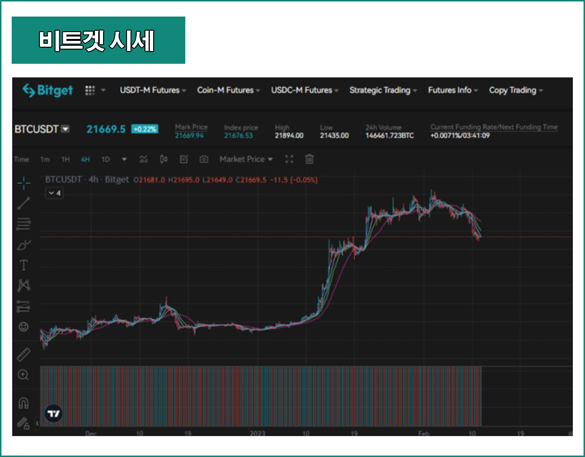Click the High value 21894.00
The height and width of the screenshot is (457, 585).
289,136
